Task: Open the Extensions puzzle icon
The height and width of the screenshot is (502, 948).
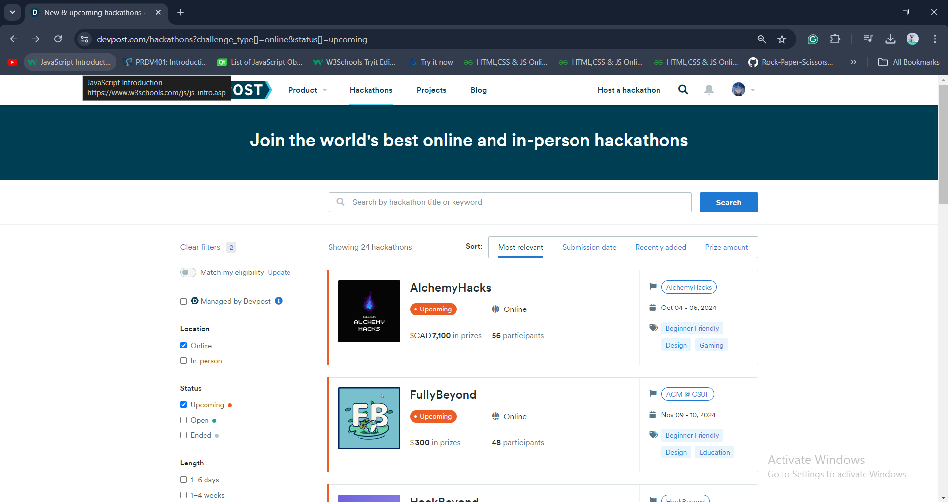Action: [835, 39]
